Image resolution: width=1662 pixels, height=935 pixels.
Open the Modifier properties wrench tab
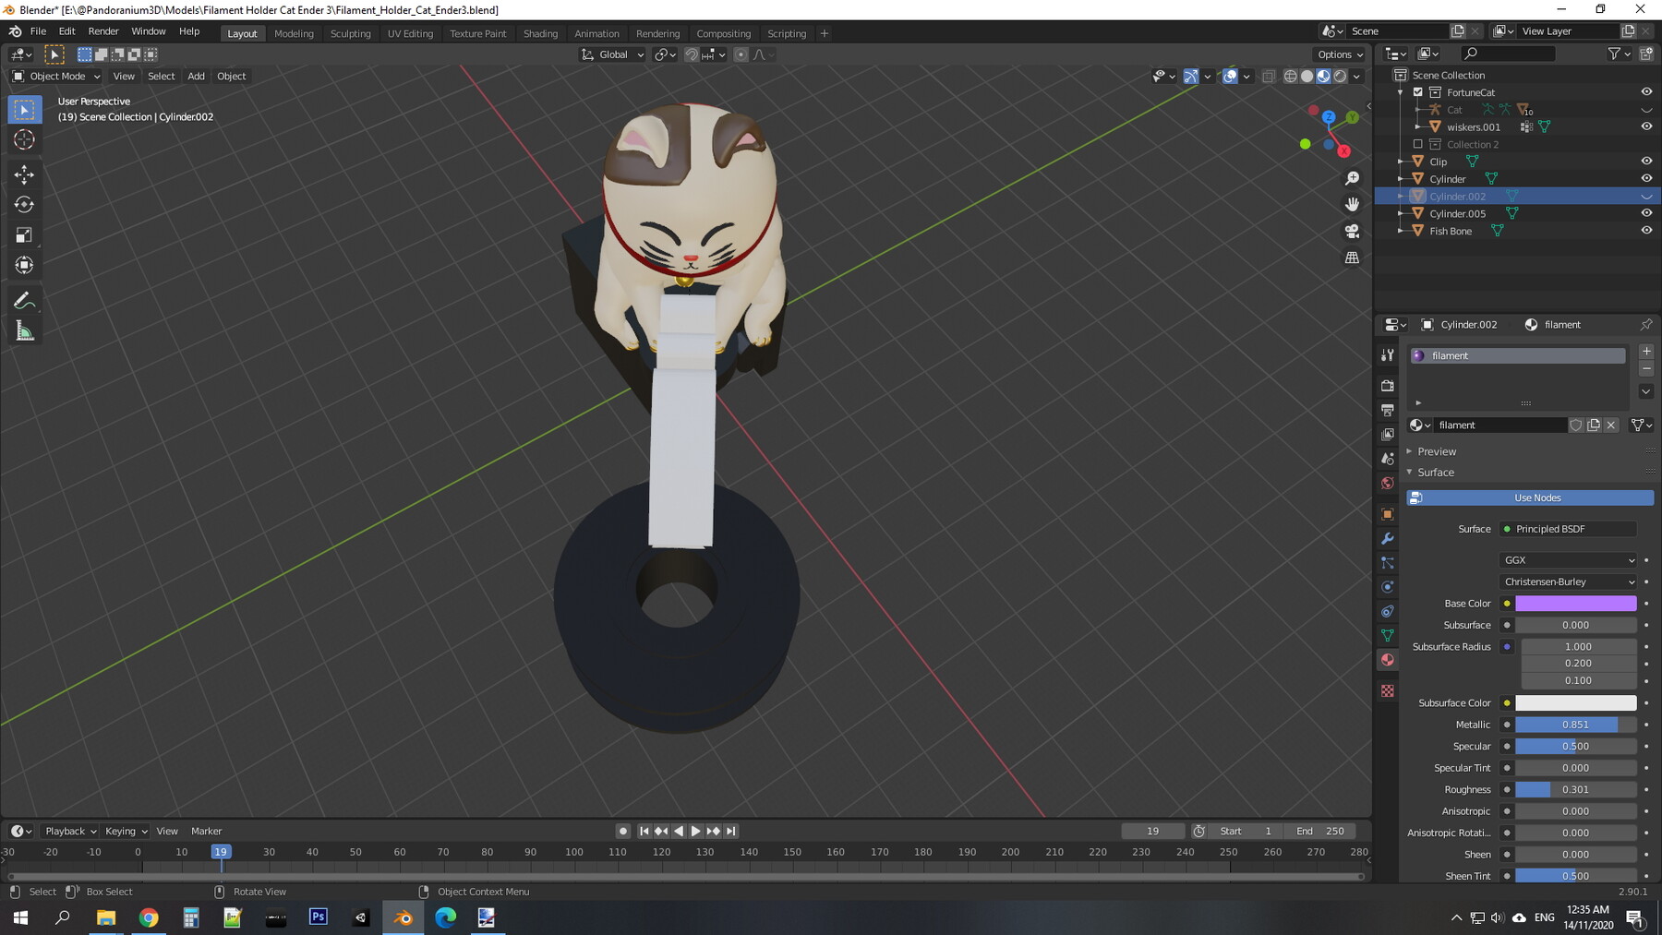[1387, 538]
